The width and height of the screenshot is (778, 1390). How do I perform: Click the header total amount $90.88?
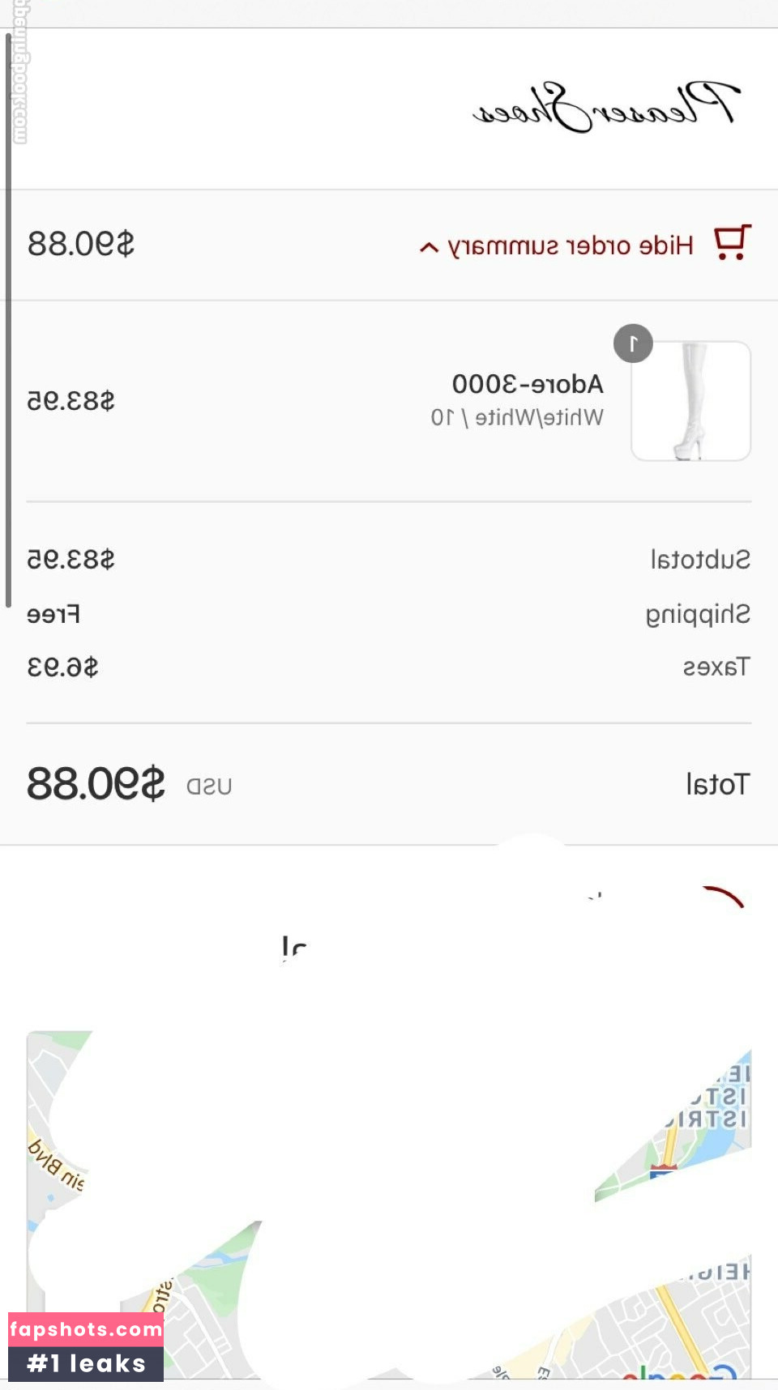pyautogui.click(x=81, y=244)
